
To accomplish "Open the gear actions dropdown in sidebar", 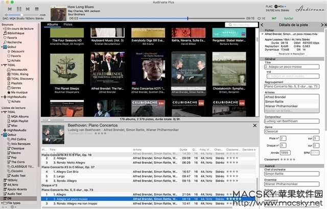I will 13,207.
